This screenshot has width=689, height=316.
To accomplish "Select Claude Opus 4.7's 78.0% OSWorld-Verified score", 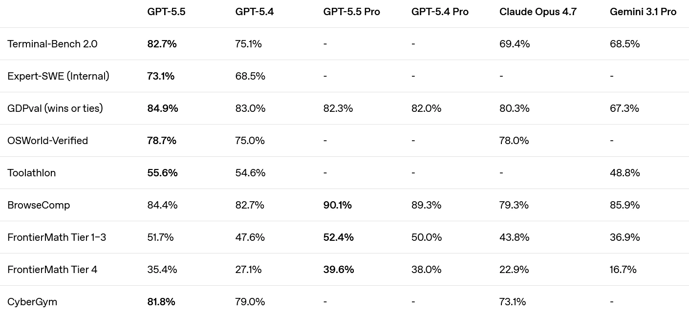I will [514, 141].
